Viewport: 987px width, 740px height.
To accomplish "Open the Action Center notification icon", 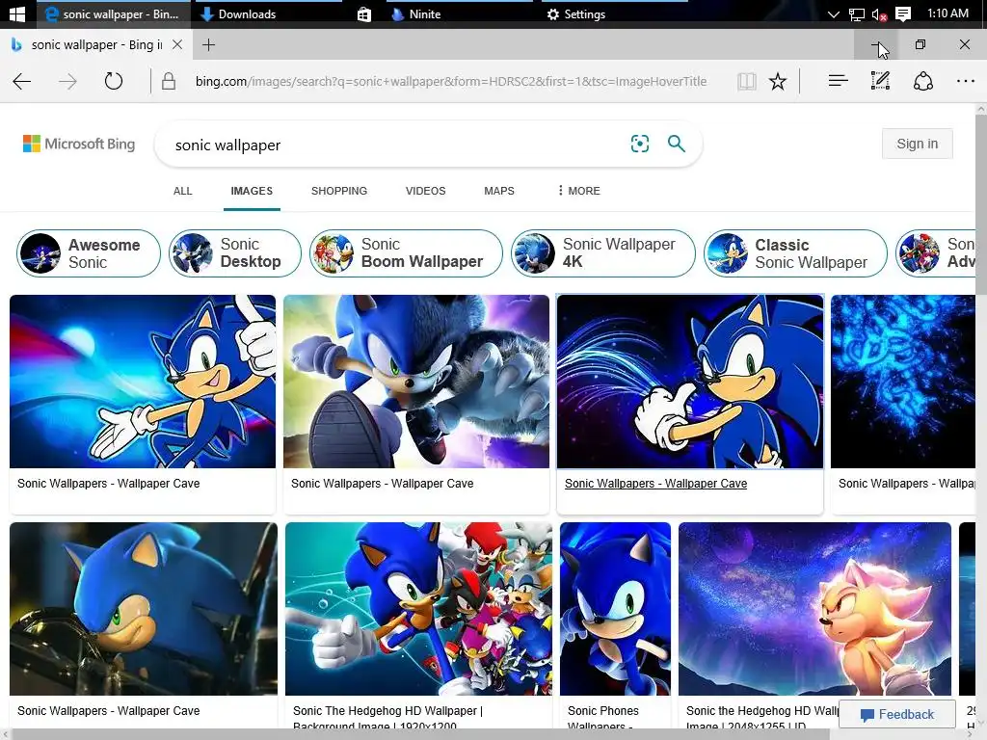I will pyautogui.click(x=903, y=13).
